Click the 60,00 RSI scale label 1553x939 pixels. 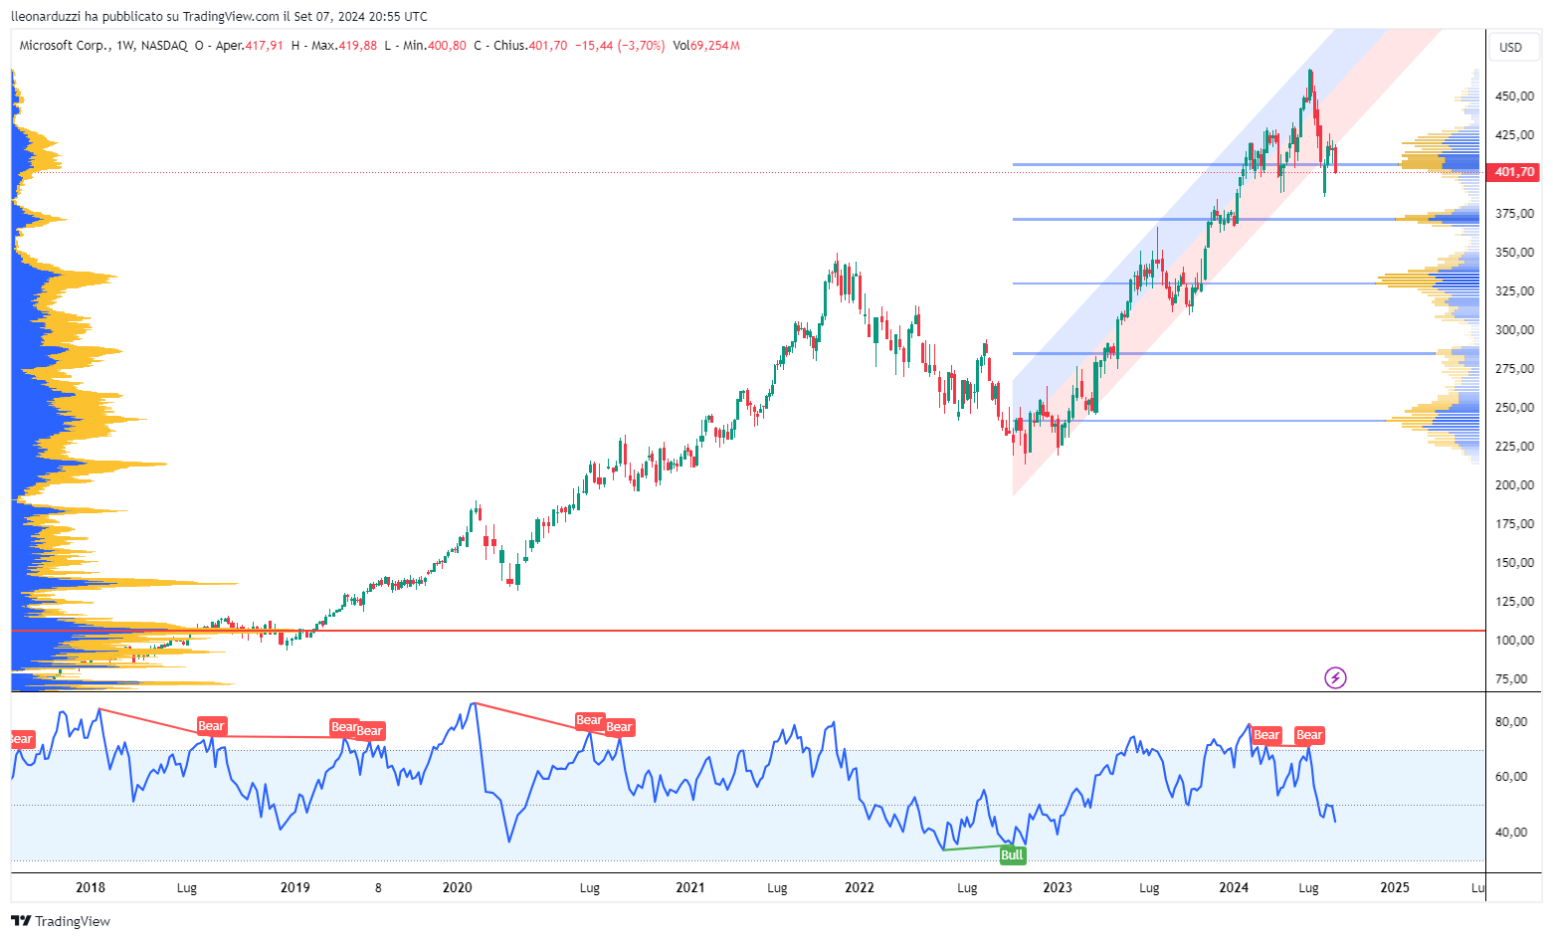[1511, 777]
